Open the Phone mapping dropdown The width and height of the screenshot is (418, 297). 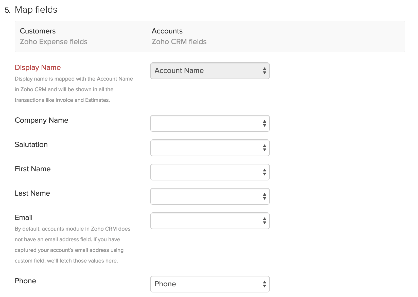point(210,284)
